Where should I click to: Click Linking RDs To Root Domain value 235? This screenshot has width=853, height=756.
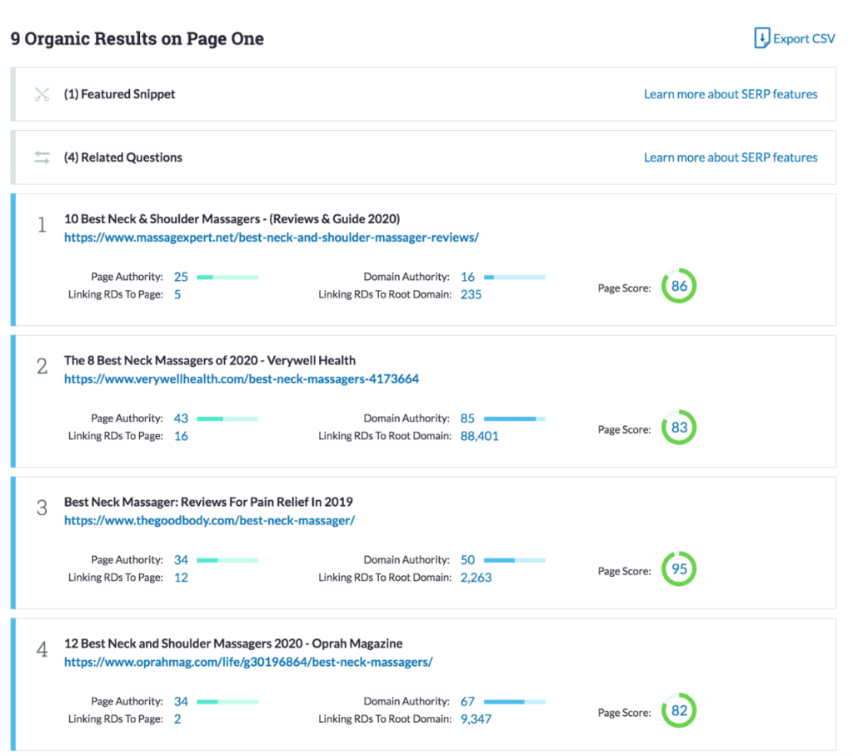471,294
